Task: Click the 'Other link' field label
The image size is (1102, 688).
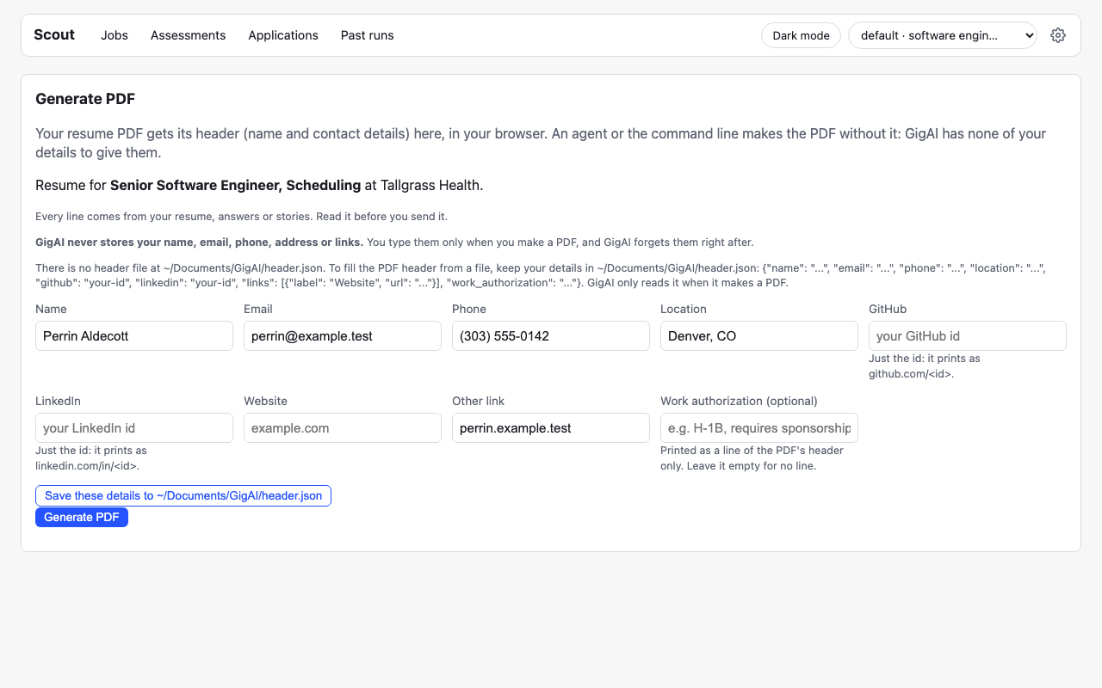Action: tap(478, 401)
